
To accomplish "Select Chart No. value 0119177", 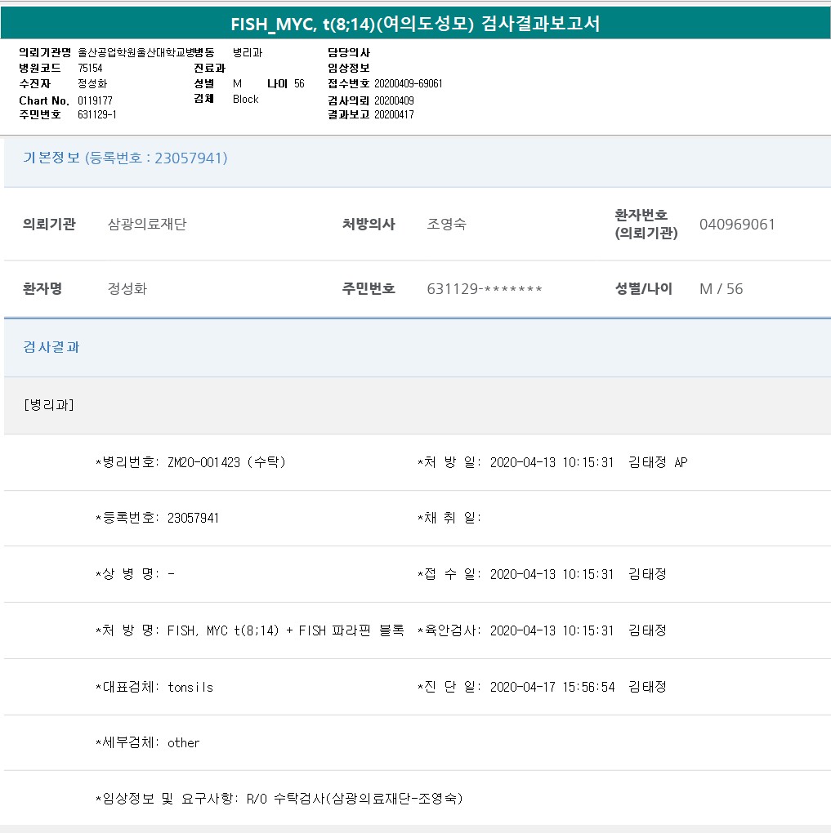I will pos(95,100).
